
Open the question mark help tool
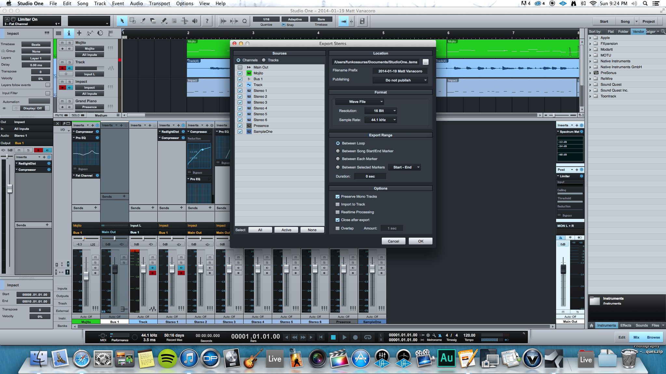pos(207,21)
